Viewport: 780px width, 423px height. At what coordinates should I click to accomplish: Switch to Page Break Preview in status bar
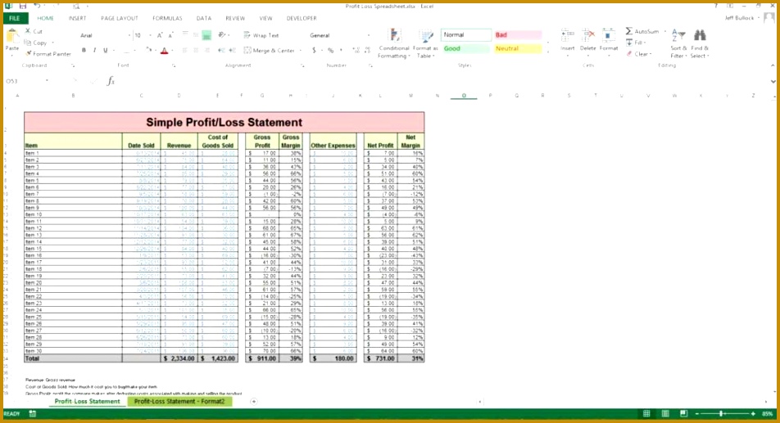(684, 413)
